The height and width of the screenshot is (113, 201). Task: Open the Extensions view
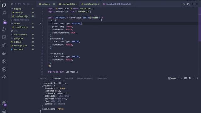click(4, 45)
